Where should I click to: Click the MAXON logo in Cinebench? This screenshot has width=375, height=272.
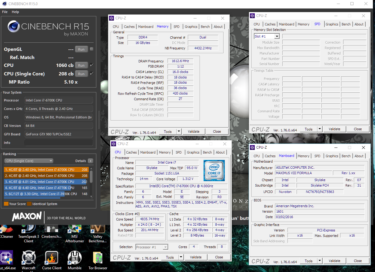pyautogui.click(x=27, y=216)
